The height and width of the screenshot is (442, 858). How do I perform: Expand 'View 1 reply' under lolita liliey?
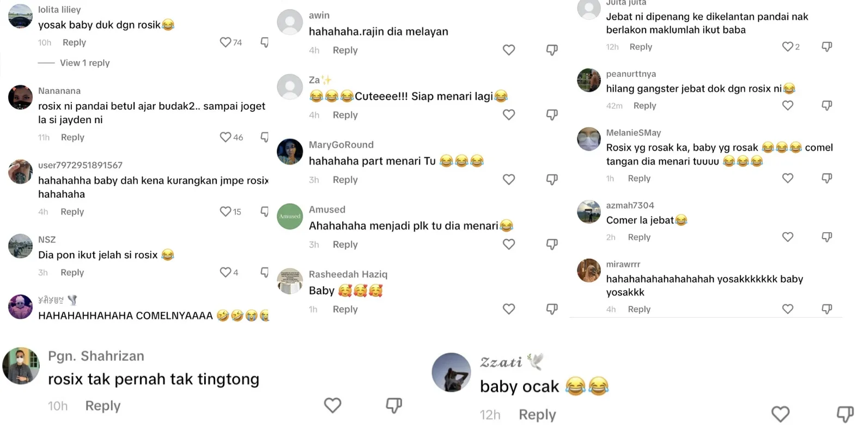click(x=84, y=63)
